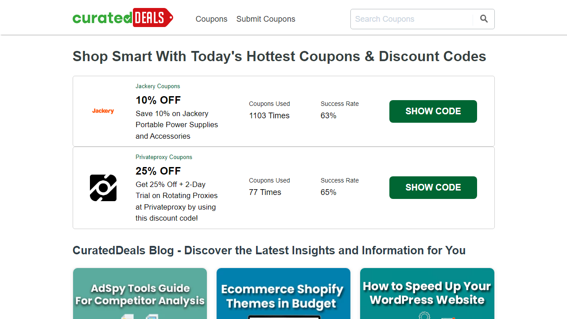
Task: Open the Submit Coupons page
Action: click(265, 19)
